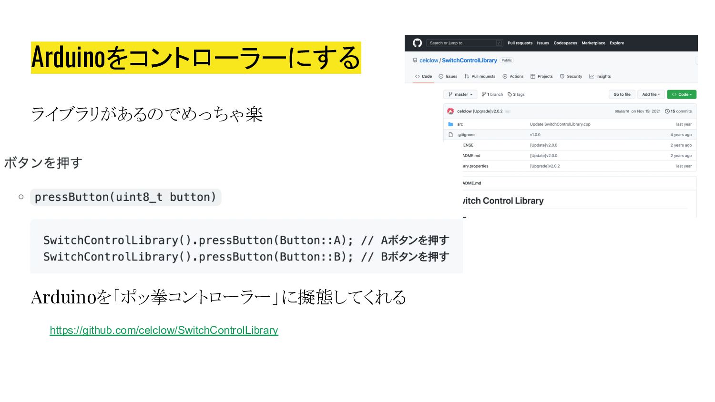Open the 'Update SwitchControlLibrary.cpp' commit message
Screen dimensions: 715x402
point(560,124)
